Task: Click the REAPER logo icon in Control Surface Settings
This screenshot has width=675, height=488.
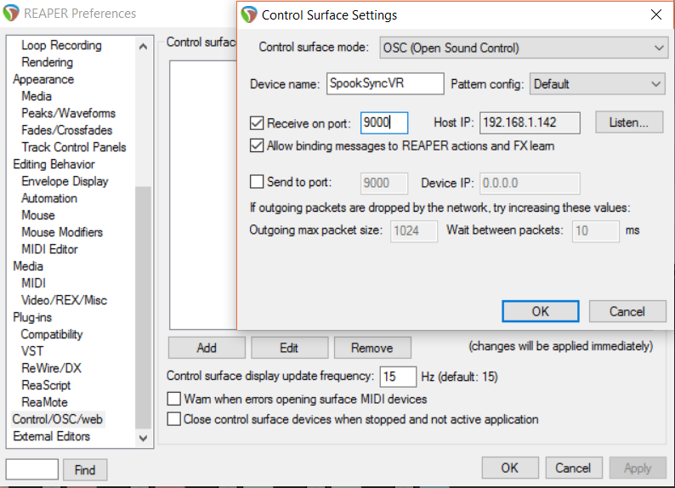Action: click(x=249, y=14)
